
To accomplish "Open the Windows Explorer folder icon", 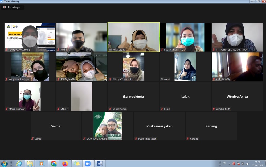I will coord(30,164).
